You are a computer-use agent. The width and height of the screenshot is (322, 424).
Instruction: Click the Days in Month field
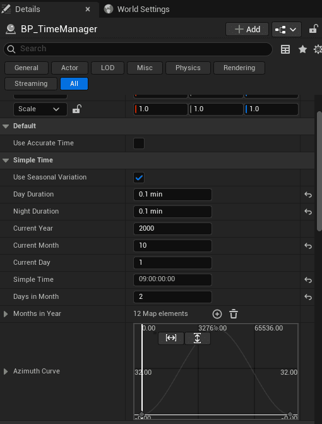tap(172, 297)
